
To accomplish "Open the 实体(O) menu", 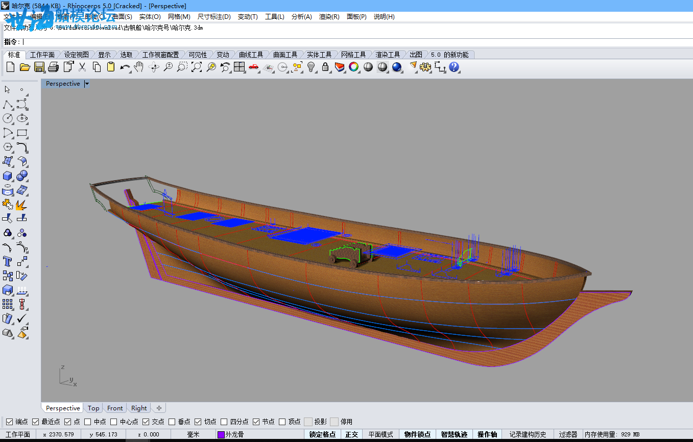I will tap(150, 17).
